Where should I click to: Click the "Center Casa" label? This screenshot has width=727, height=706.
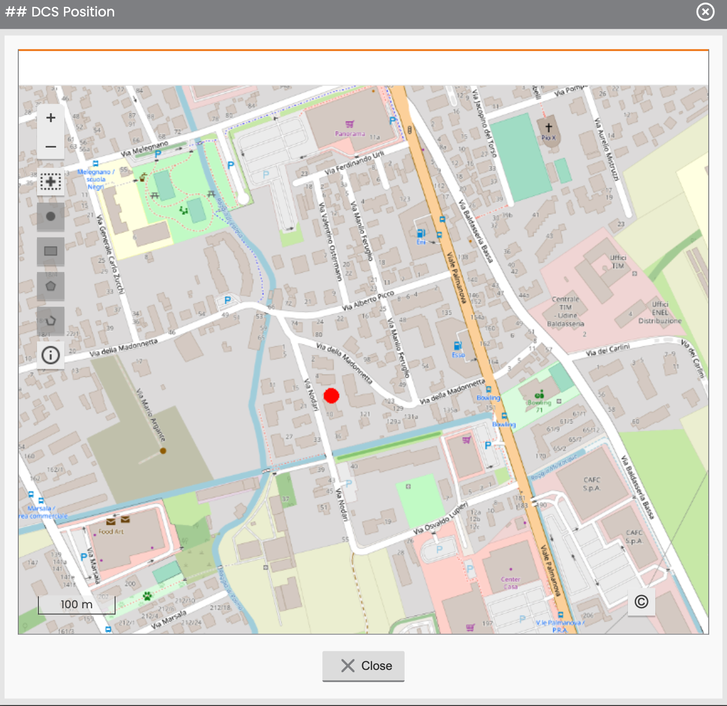[x=511, y=583]
